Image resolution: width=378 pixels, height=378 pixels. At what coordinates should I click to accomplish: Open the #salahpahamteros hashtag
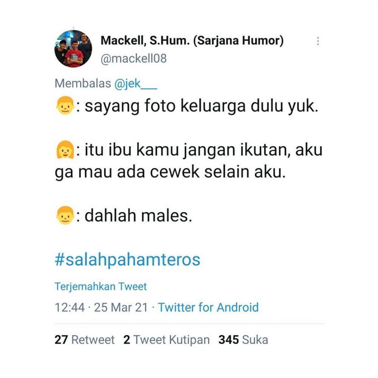(x=127, y=260)
